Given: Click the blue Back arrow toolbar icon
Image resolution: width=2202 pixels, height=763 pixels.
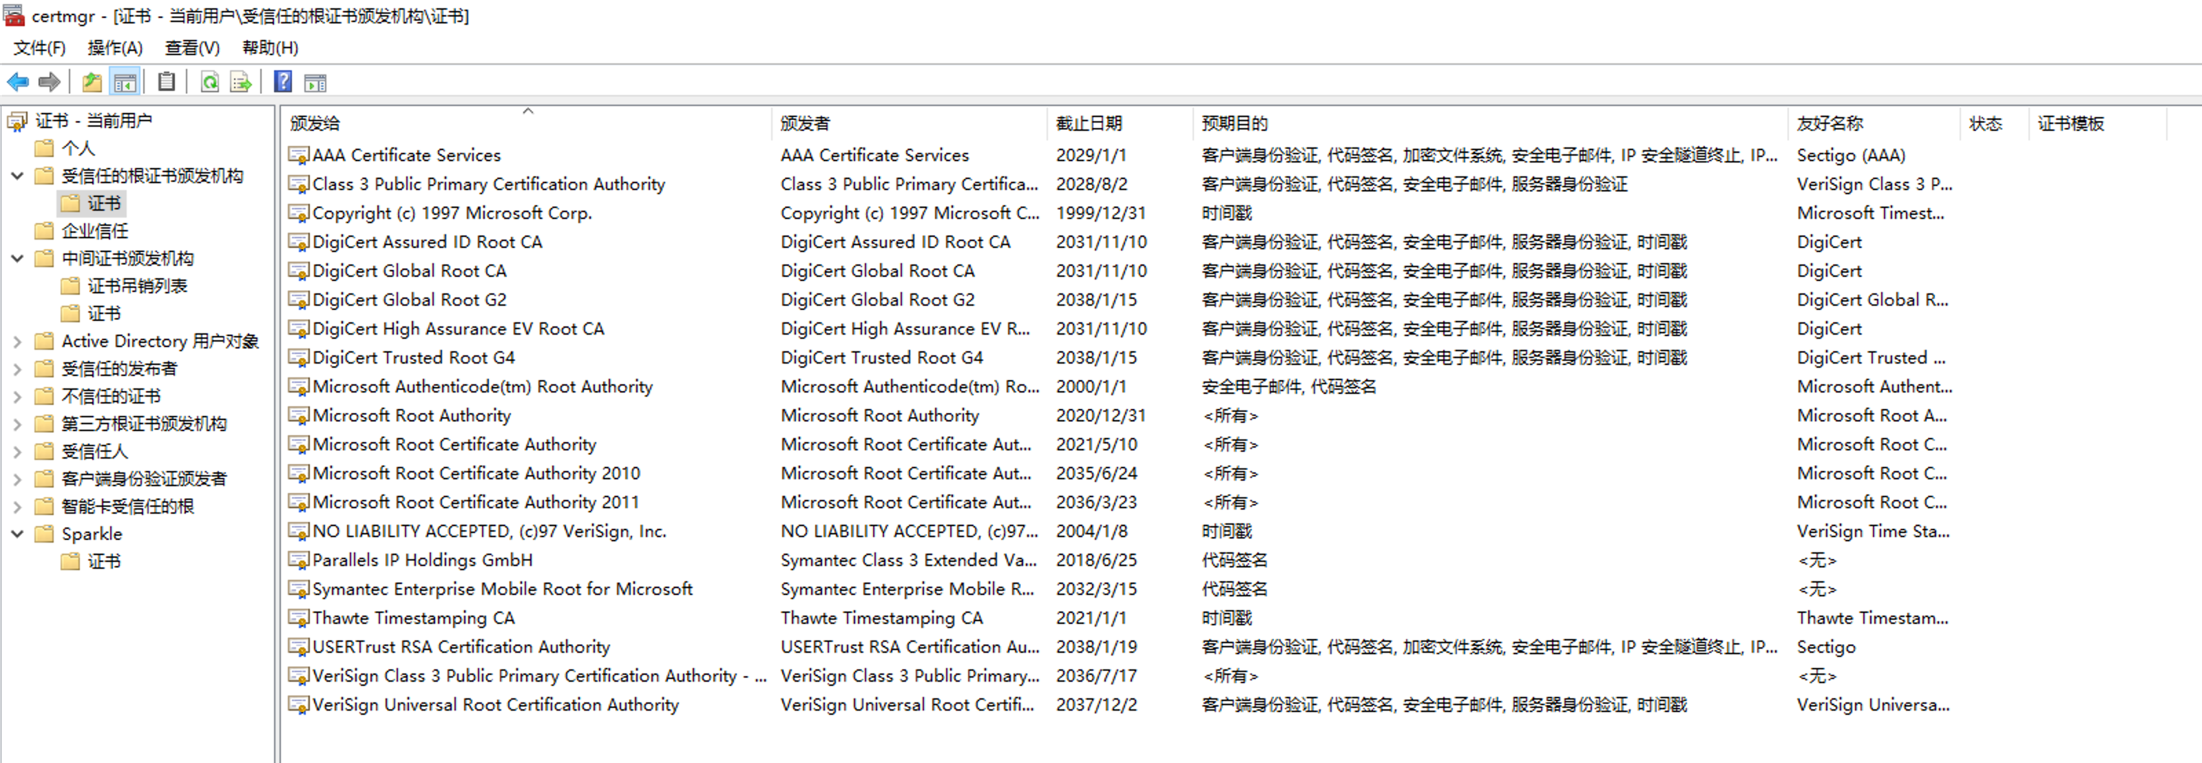Looking at the screenshot, I should click(x=17, y=82).
